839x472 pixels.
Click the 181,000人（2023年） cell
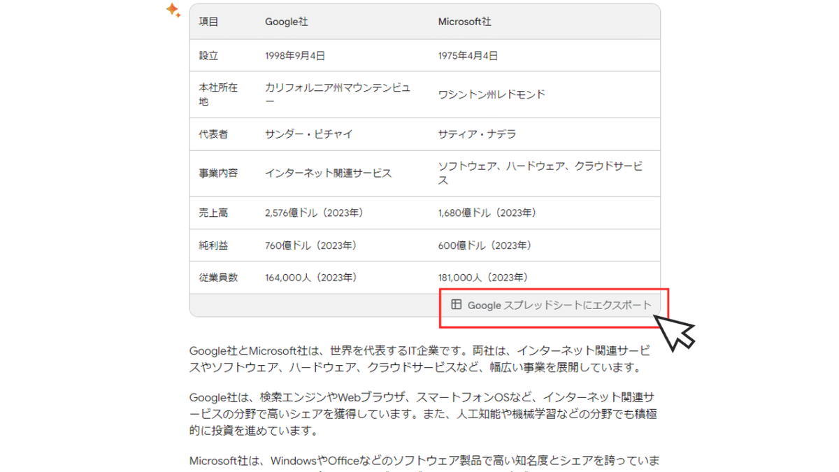click(483, 278)
